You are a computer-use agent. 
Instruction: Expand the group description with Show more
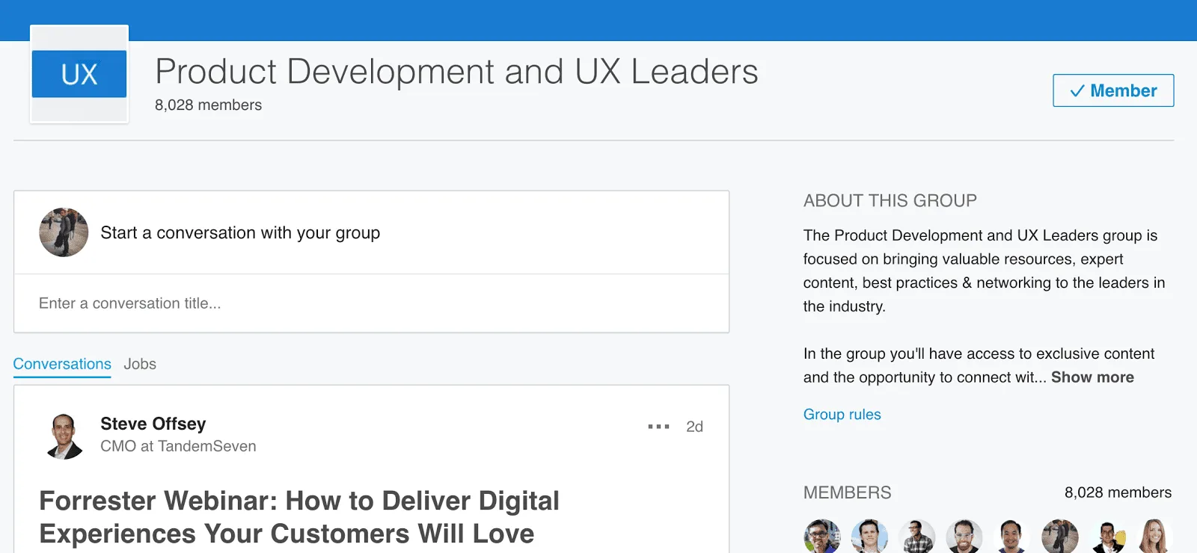coord(1092,377)
